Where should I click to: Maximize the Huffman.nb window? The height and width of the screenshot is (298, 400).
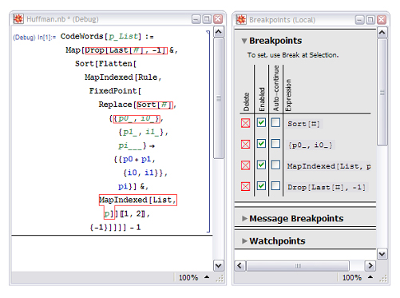pos(207,19)
